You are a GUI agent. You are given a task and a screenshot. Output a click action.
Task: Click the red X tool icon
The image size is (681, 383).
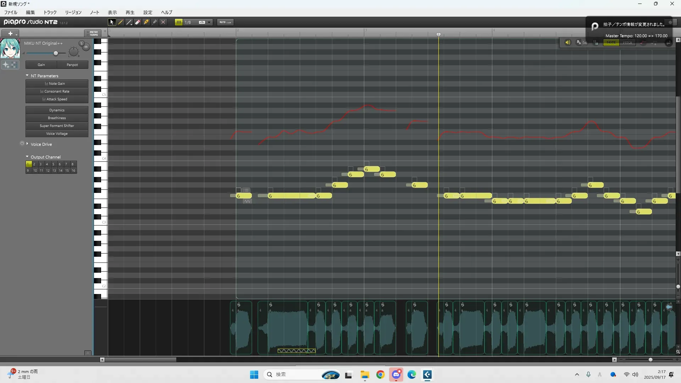163,22
